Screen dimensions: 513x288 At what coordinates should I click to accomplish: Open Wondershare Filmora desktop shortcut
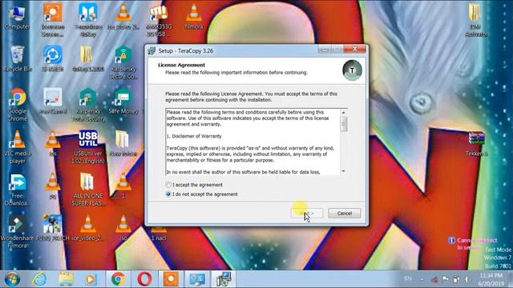[x=18, y=231]
